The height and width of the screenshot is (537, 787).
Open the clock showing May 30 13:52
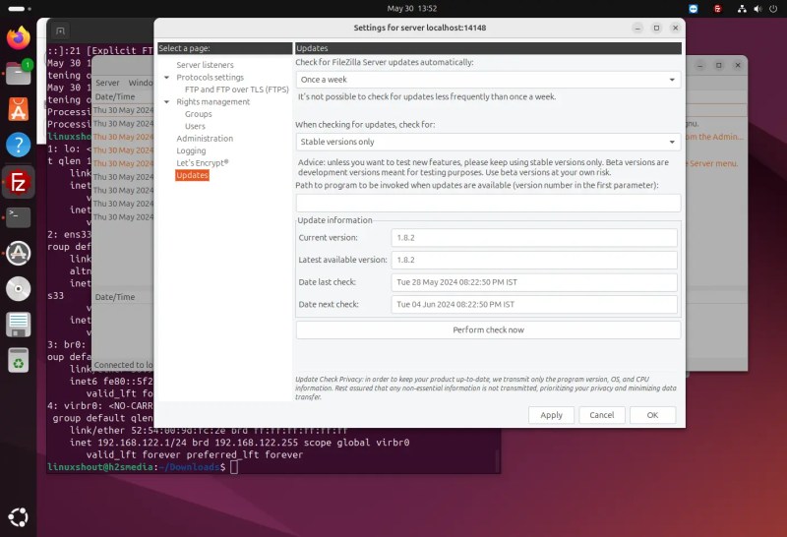coord(411,9)
